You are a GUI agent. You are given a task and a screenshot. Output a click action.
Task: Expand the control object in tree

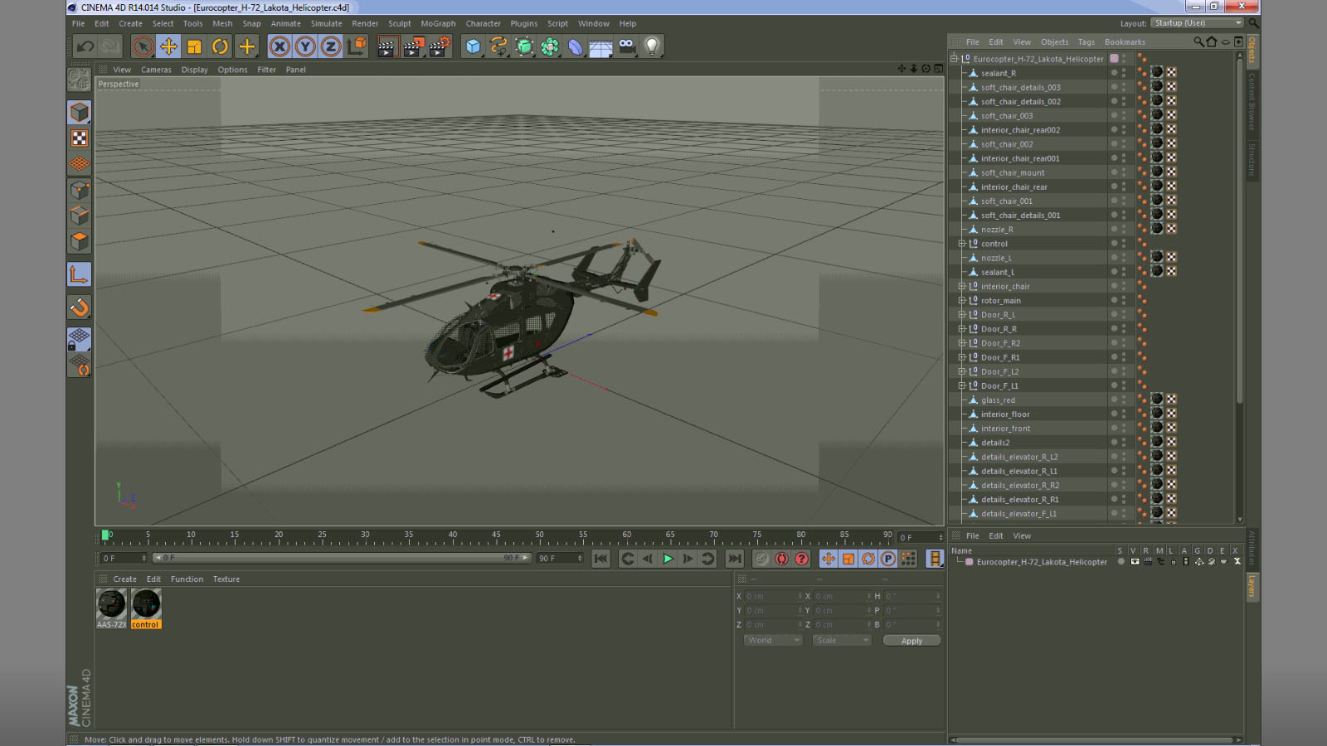(962, 244)
